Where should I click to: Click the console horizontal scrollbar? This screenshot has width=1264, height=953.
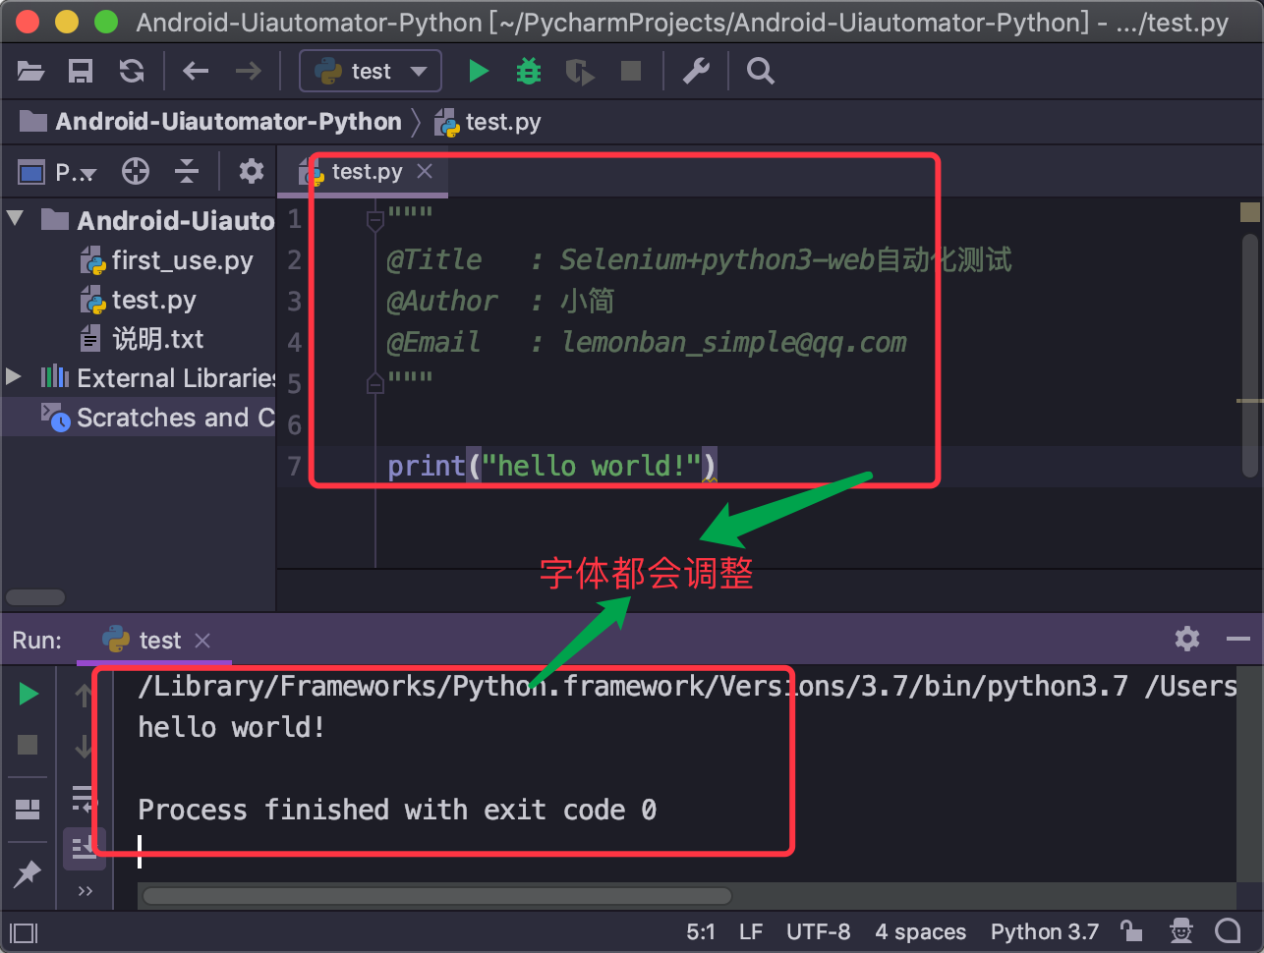click(x=436, y=896)
